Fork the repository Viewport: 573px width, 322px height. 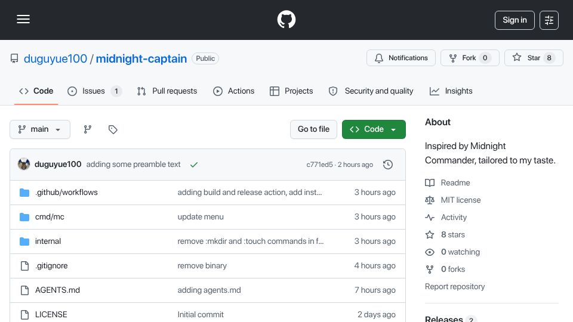tap(470, 58)
